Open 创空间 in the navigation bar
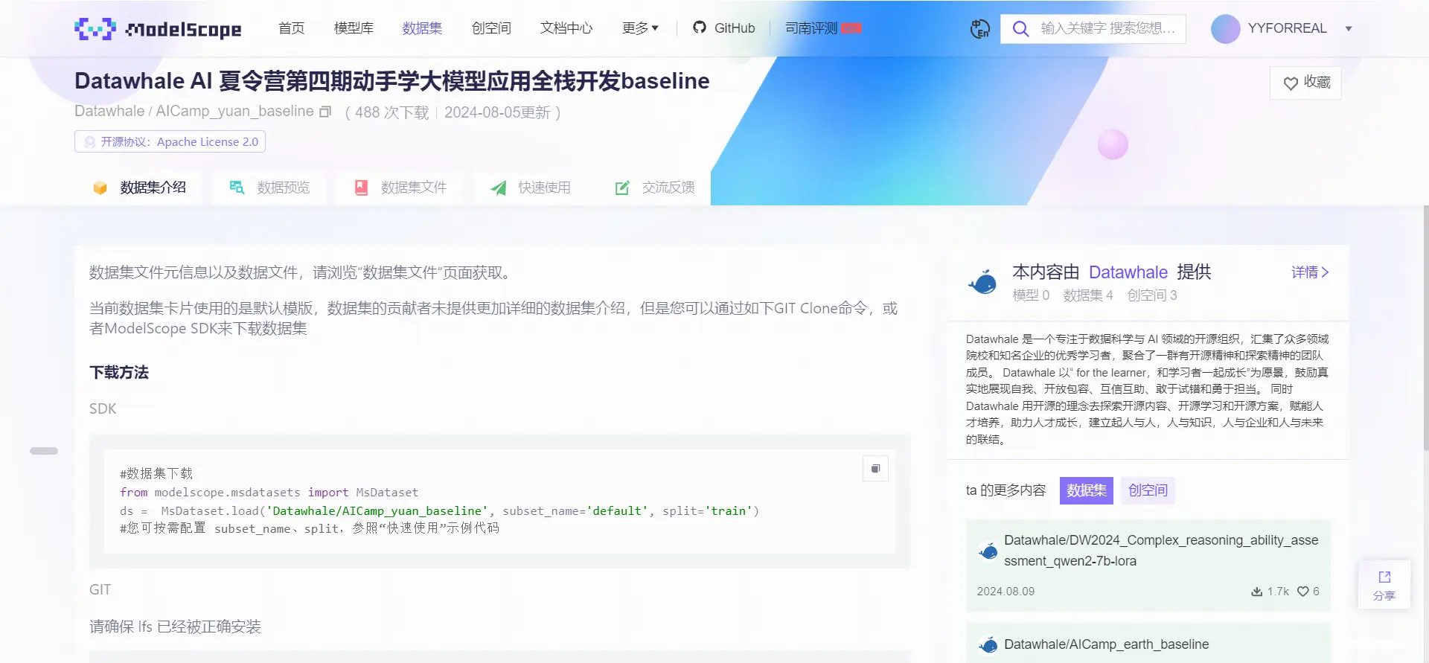Image resolution: width=1429 pixels, height=663 pixels. click(491, 28)
